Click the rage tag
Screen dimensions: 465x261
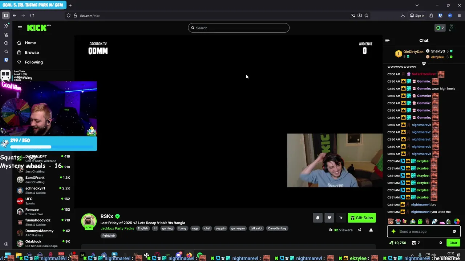(x=195, y=228)
